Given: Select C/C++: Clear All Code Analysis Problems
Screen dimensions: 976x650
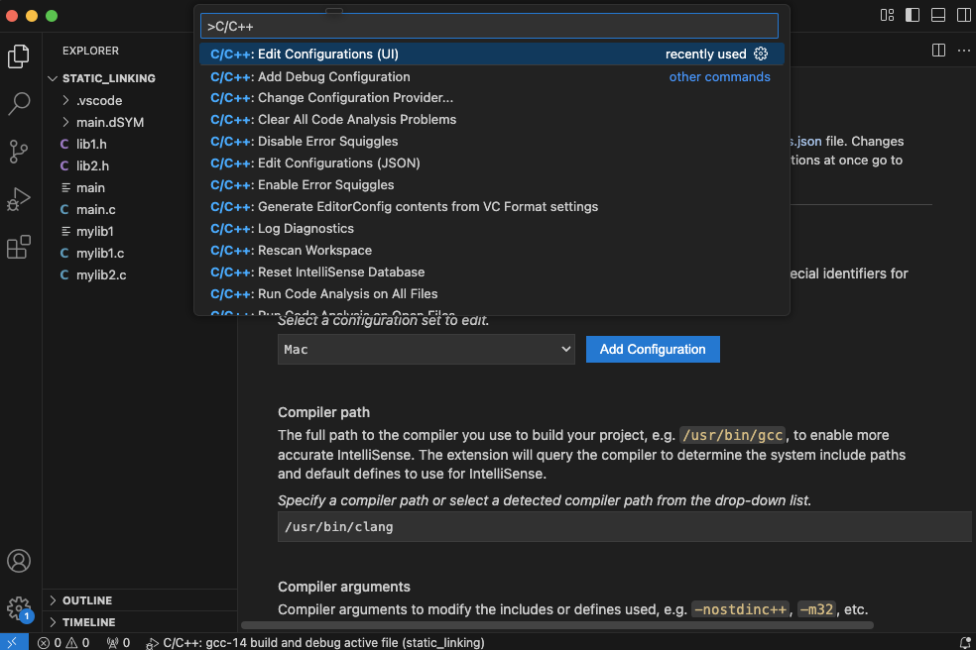Looking at the screenshot, I should click(x=491, y=120).
